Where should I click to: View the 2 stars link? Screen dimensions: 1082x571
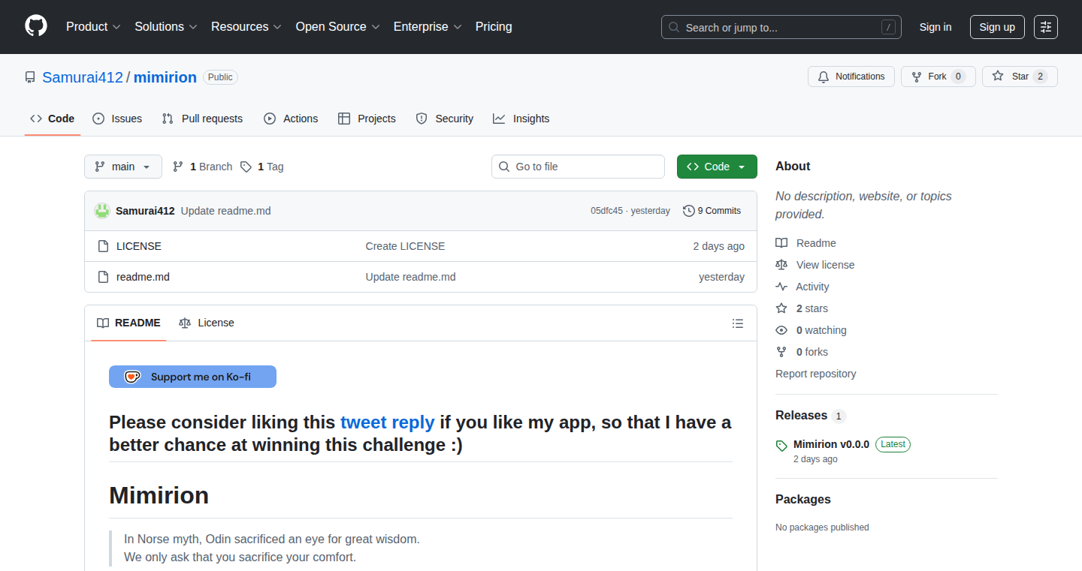pos(802,308)
